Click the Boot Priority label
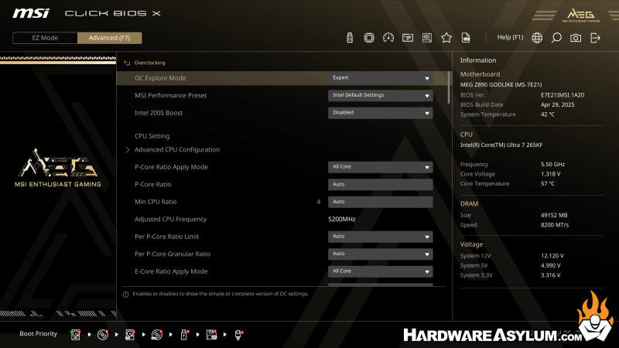This screenshot has height=348, width=619. tap(38, 334)
